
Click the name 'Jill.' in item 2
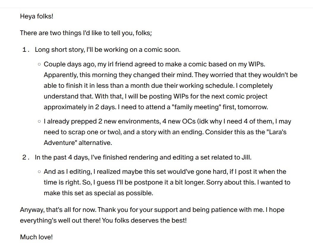[x=247, y=157]
